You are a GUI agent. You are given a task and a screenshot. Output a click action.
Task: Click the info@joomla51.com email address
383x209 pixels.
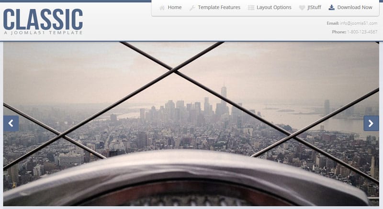coord(360,23)
